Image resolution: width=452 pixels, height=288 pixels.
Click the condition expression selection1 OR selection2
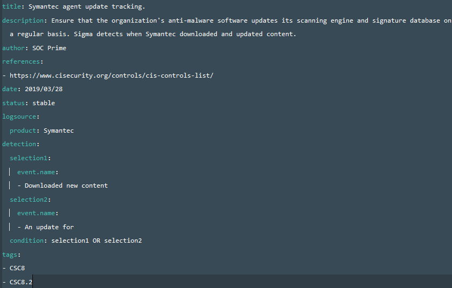[x=97, y=241]
